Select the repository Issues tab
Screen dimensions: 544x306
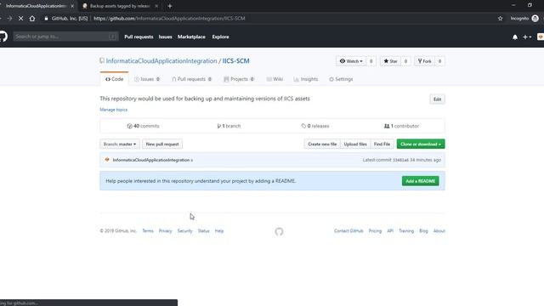pos(147,79)
